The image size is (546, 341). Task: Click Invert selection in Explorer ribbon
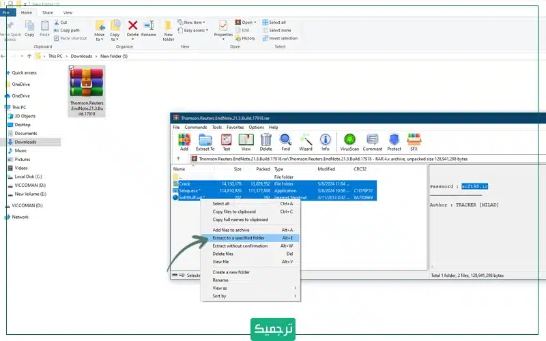tap(280, 38)
